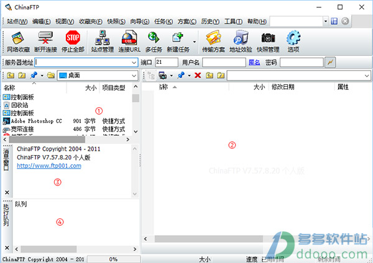The image size is (373, 263).
Task: Click in the 服务器地址 input field
Action: coord(86,63)
